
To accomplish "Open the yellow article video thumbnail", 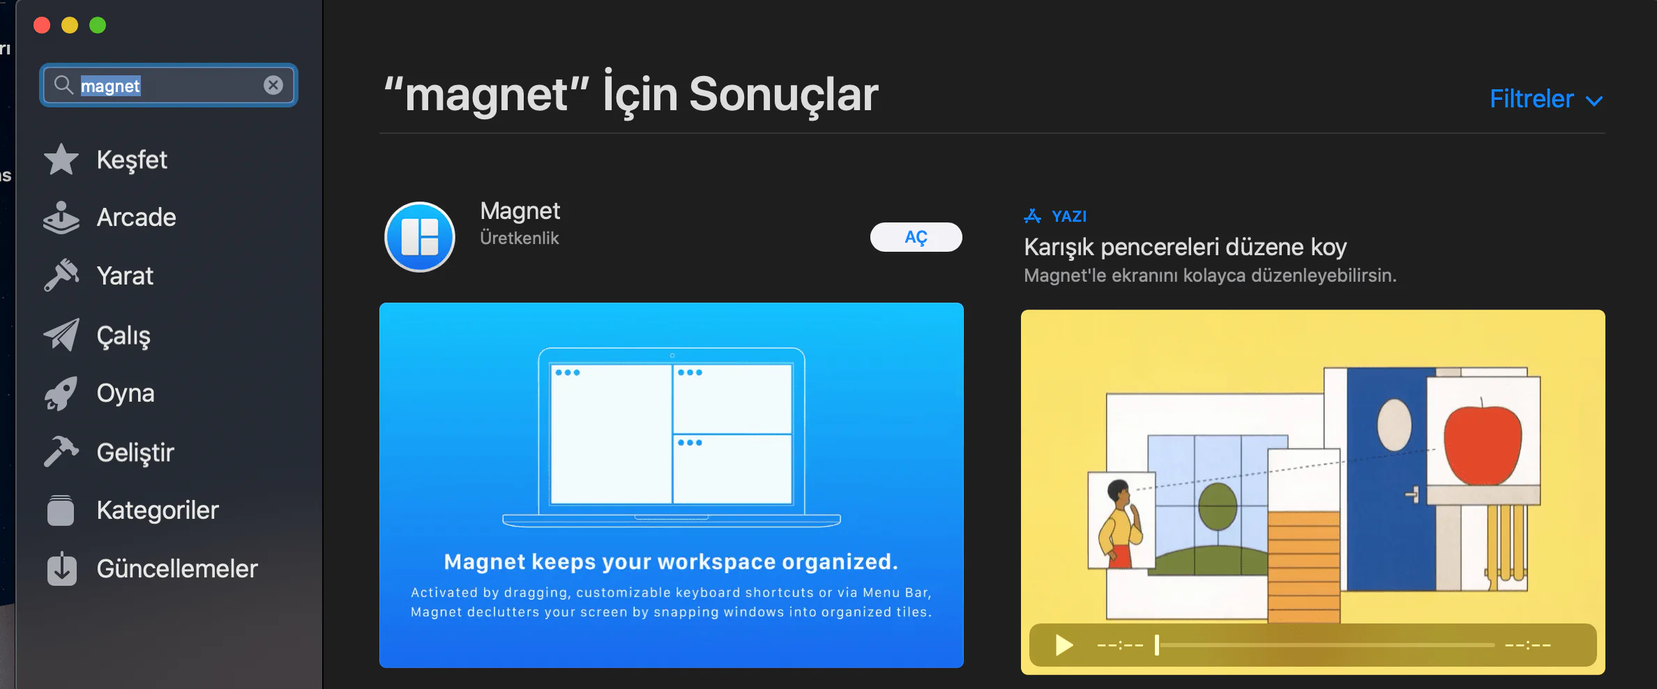I will 1313,492.
